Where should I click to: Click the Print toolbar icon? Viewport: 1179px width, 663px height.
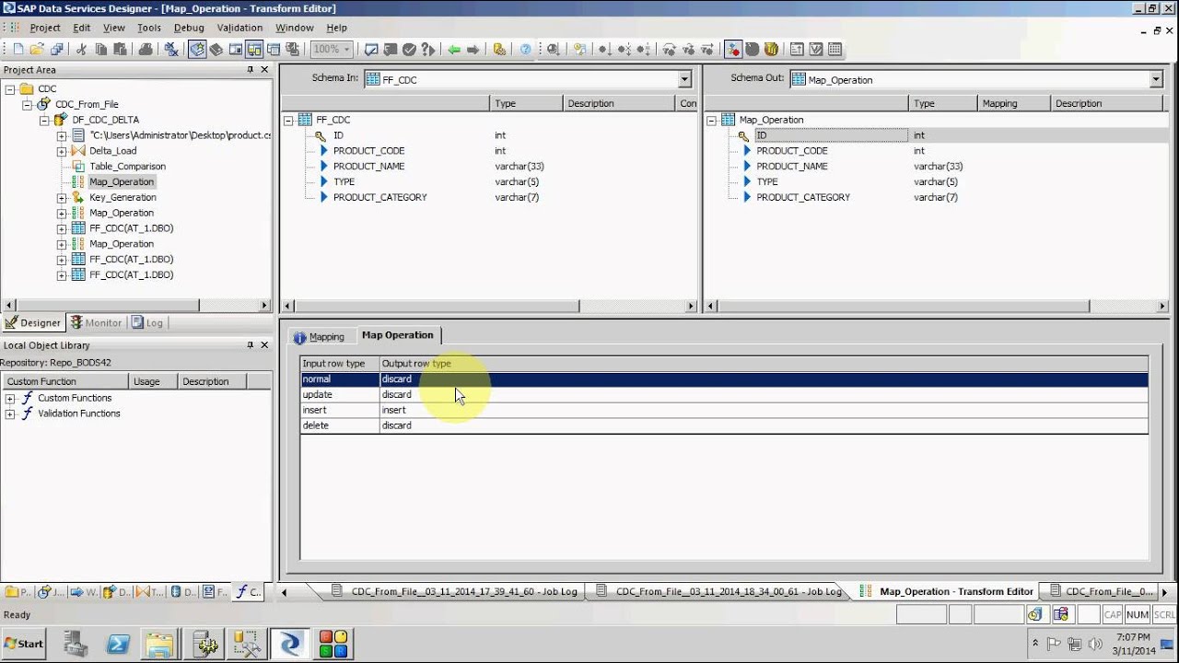coord(146,50)
